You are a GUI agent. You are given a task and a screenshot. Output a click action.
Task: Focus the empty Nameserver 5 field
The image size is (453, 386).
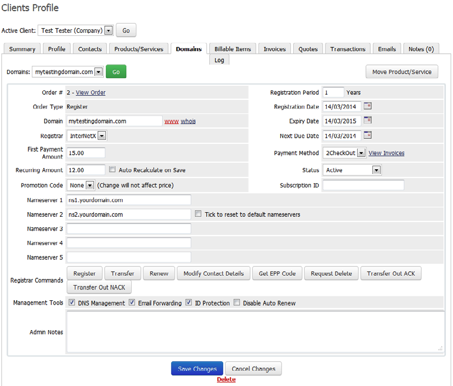click(x=129, y=257)
